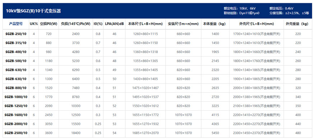Click the noise level value 49
This screenshot has width=314, height=140.
(x=114, y=70)
